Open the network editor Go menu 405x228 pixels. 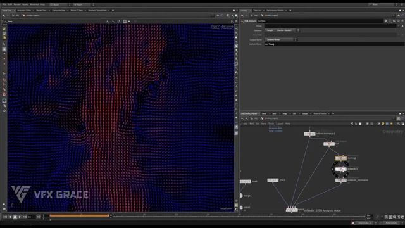[258, 124]
